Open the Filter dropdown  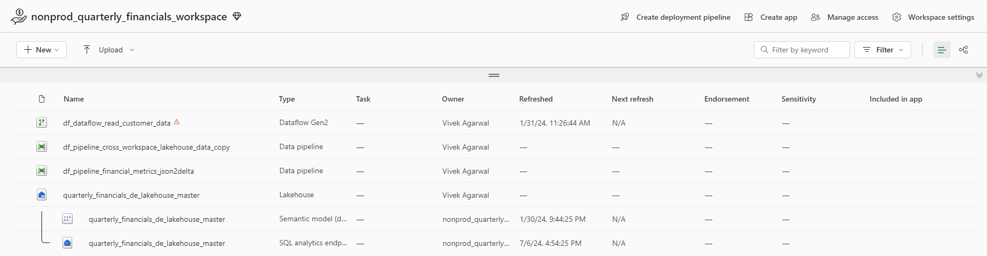click(882, 50)
